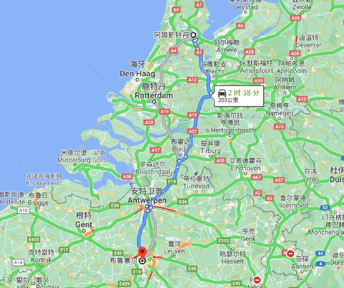Click the red destination pin at Brussels

pos(142,252)
